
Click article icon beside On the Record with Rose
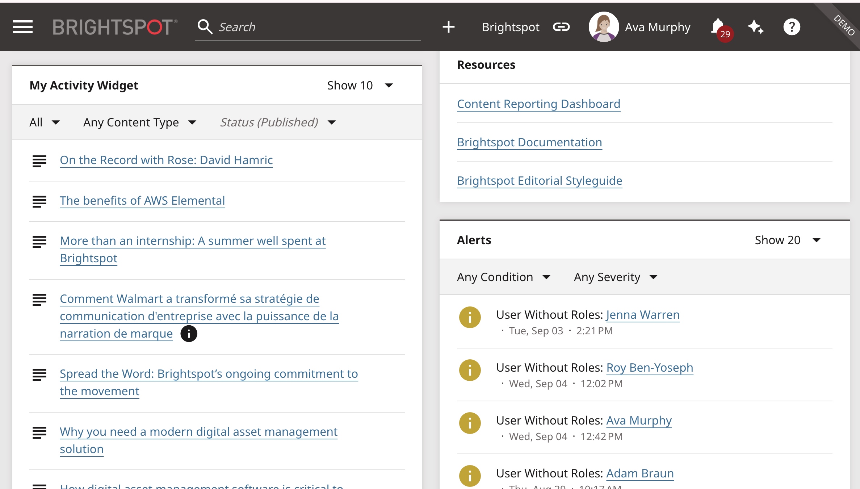pyautogui.click(x=39, y=161)
